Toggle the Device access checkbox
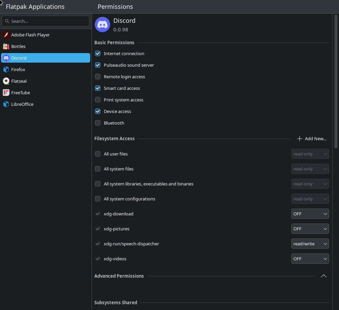339x310 pixels. 98,111
